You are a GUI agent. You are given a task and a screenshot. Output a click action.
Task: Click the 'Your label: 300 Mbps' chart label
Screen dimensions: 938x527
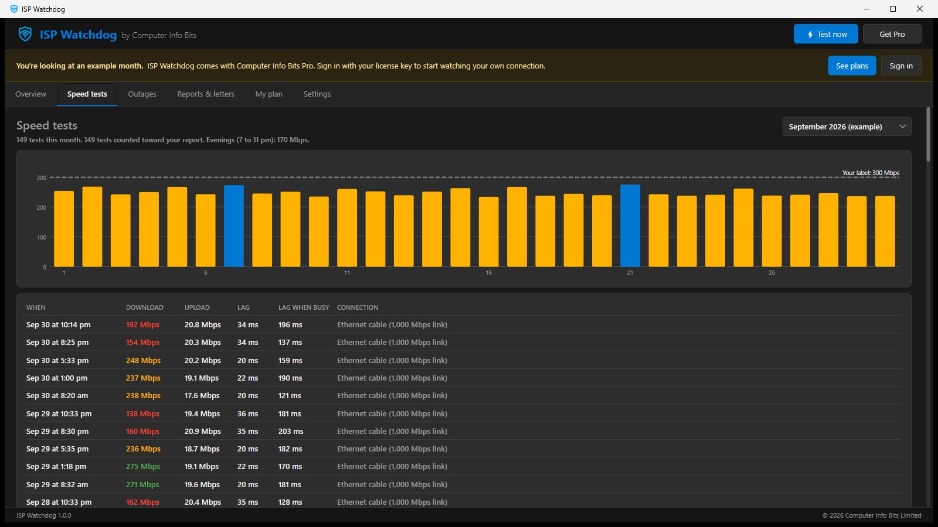click(871, 173)
